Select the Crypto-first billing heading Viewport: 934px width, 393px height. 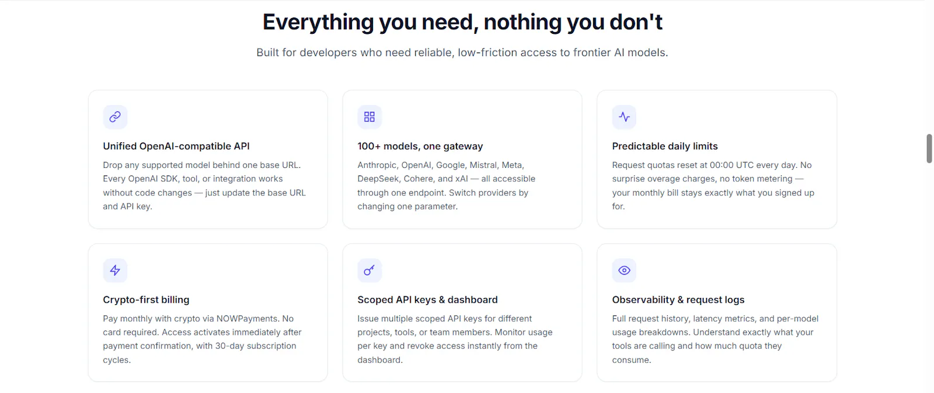pyautogui.click(x=146, y=300)
